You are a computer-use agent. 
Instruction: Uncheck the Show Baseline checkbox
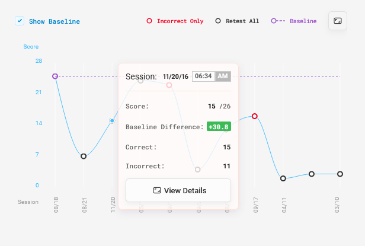pos(20,21)
